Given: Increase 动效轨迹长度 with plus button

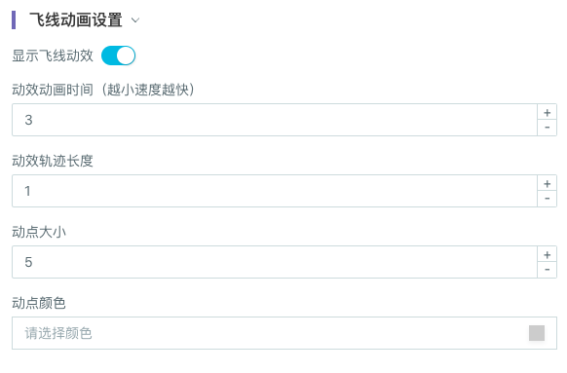Looking at the screenshot, I should pos(548,184).
